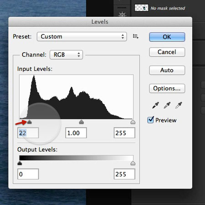
Task: Click the histogram display area
Action: pos(76,97)
